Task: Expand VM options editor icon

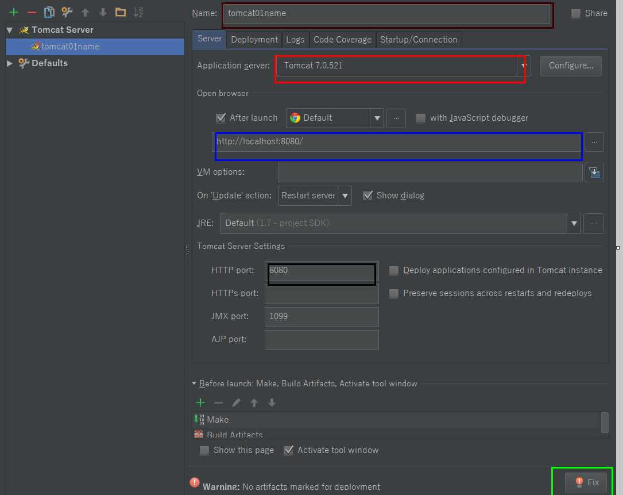Action: [x=594, y=172]
